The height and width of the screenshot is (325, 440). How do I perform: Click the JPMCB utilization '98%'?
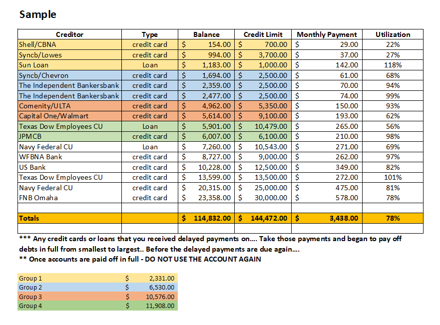393,137
